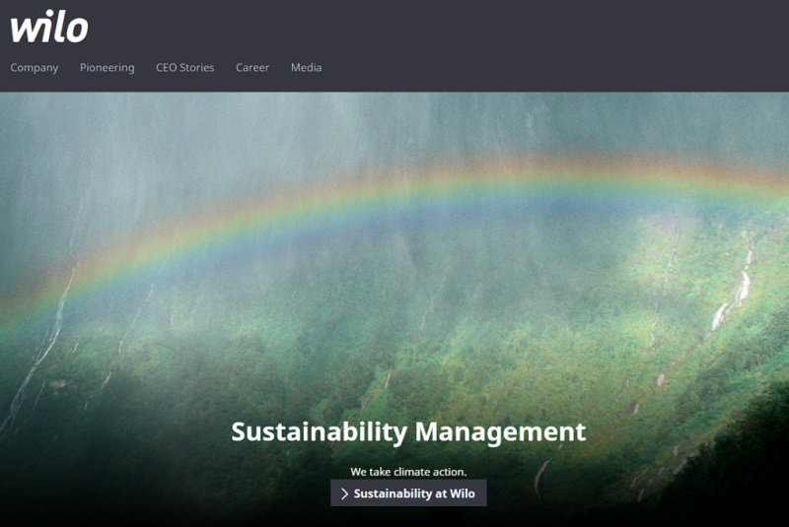Click the chevron arrow beside Sustainability at Wilo
The height and width of the screenshot is (527, 789).
(x=344, y=494)
